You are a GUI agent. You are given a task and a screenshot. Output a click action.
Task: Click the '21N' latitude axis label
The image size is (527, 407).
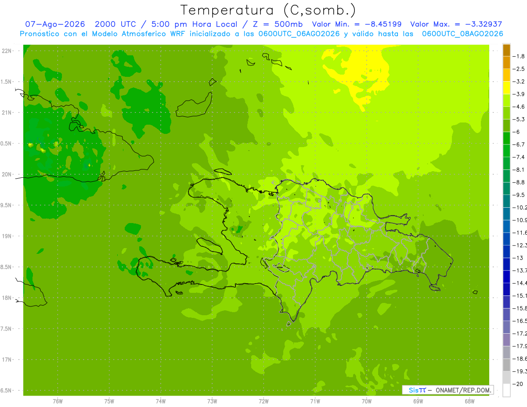coord(7,112)
